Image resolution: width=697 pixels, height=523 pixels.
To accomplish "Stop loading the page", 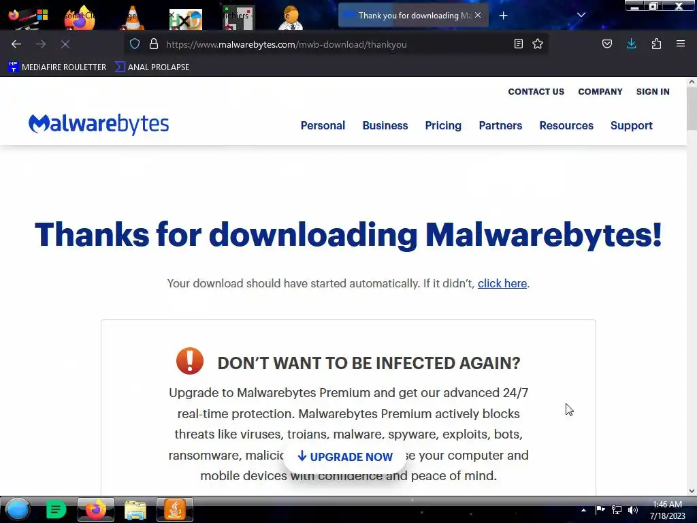I will coord(65,44).
